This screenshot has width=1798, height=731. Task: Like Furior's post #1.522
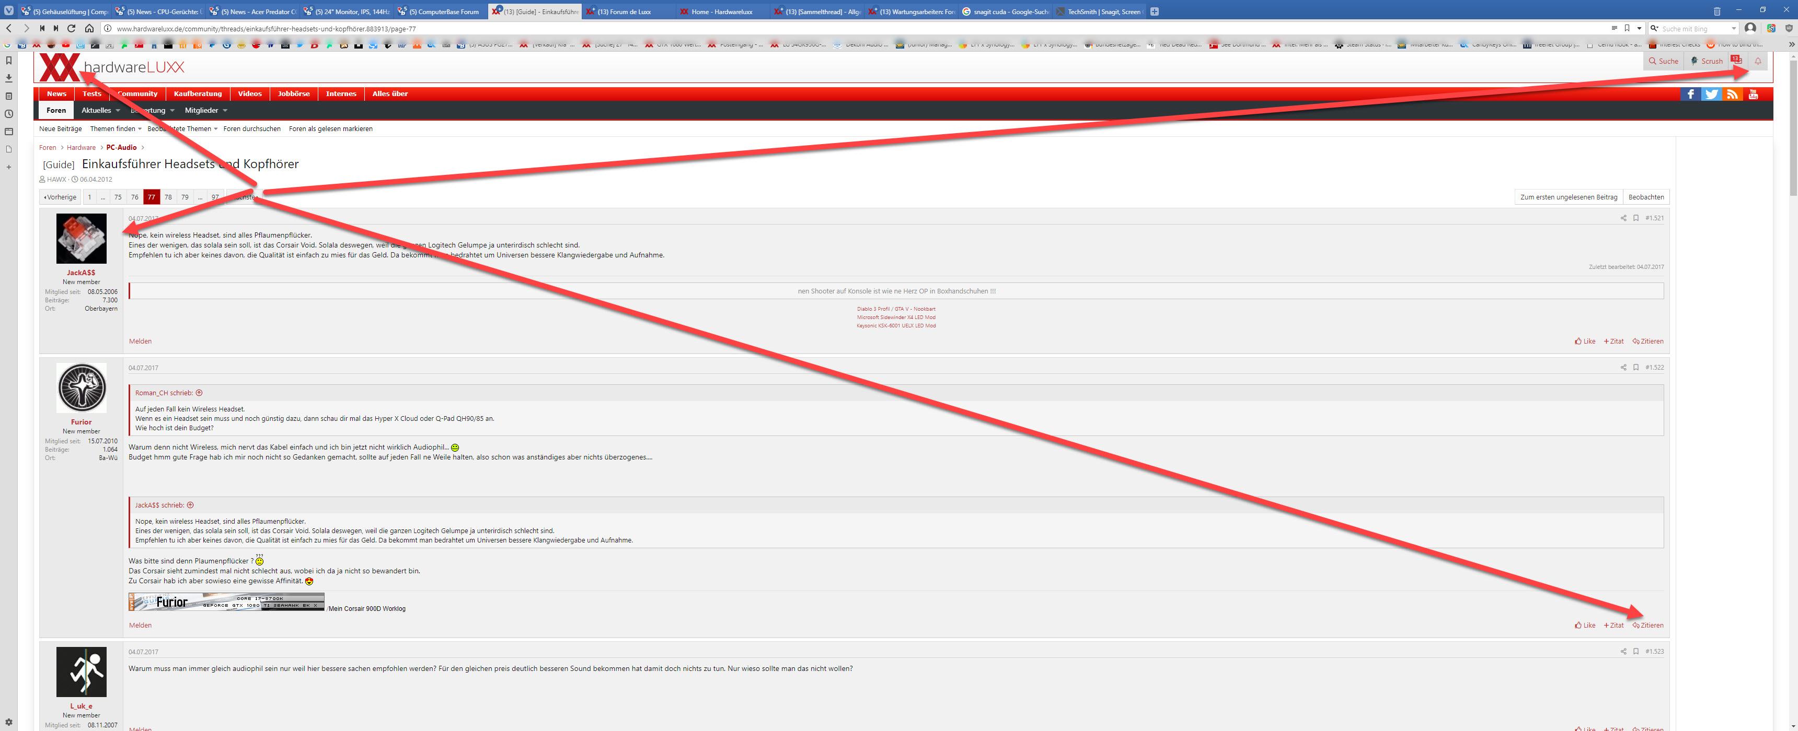coord(1585,625)
